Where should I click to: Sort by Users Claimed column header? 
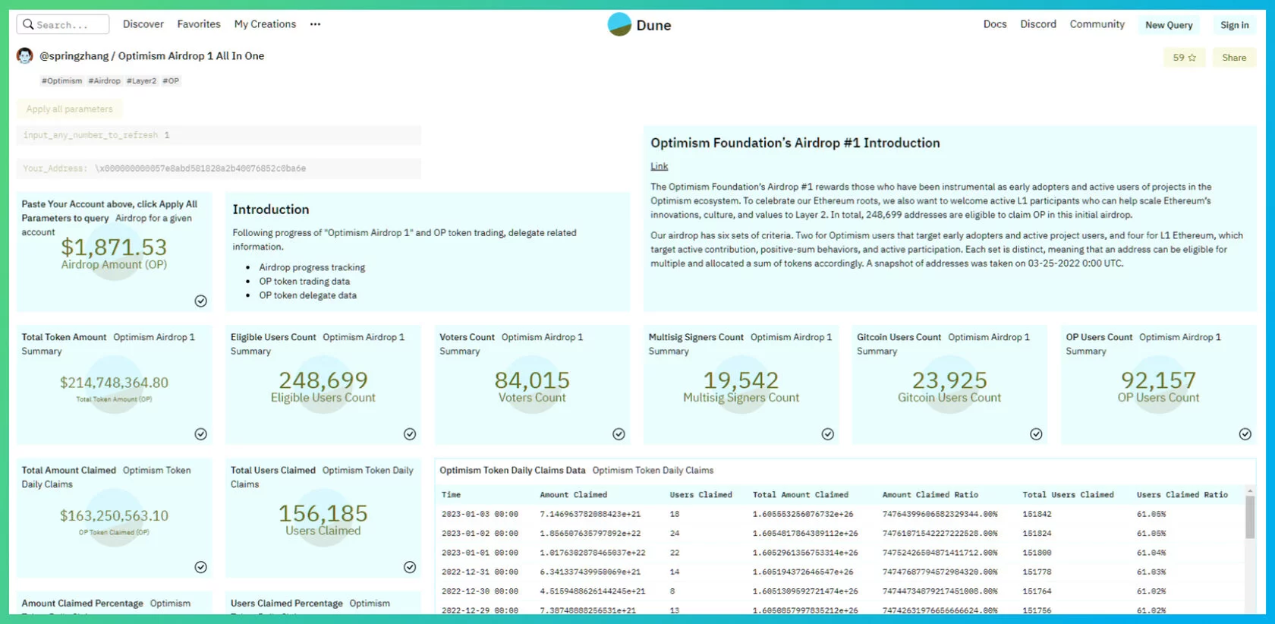pyautogui.click(x=700, y=495)
